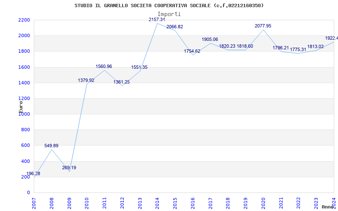This screenshot has width=338, height=211.
Task: Click the x-axis year 2008
Action: click(52, 203)
